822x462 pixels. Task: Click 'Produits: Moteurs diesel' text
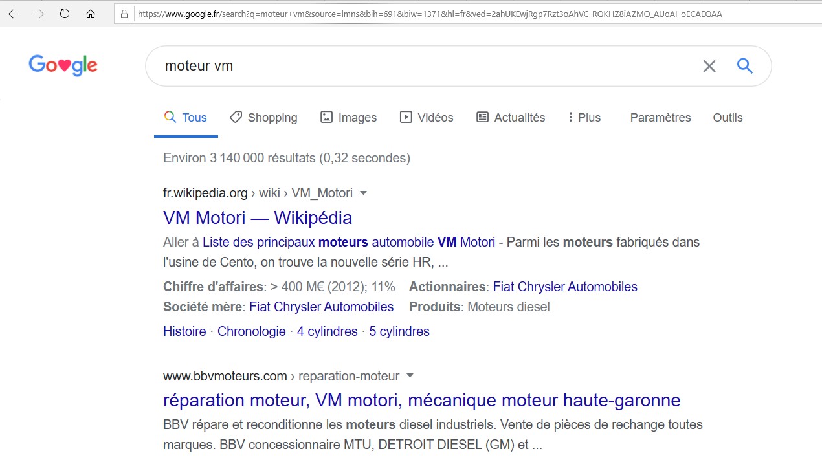(x=480, y=307)
